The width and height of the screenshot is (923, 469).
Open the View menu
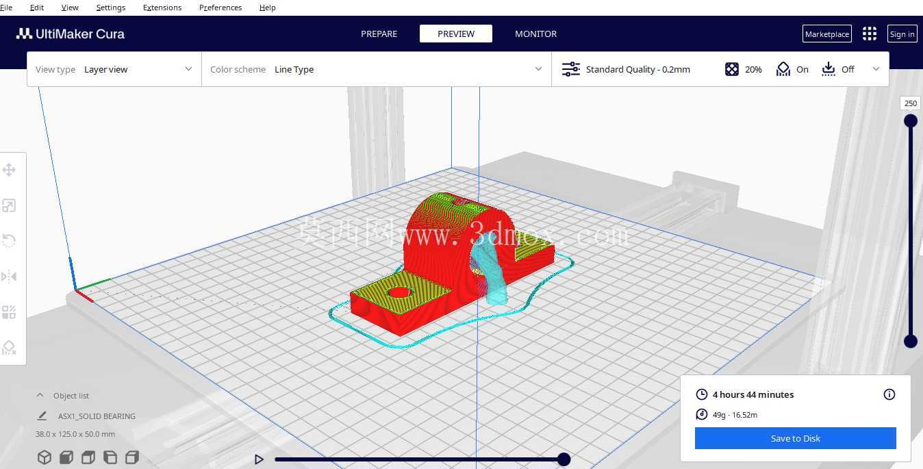[x=70, y=8]
